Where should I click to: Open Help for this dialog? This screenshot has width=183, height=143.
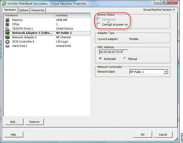[x=14, y=135]
